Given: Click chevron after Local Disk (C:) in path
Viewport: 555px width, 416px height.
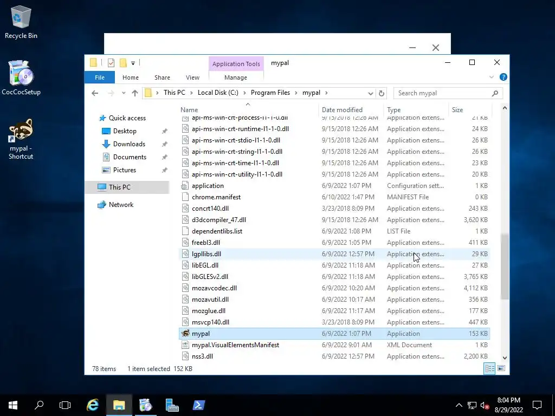Looking at the screenshot, I should 244,93.
